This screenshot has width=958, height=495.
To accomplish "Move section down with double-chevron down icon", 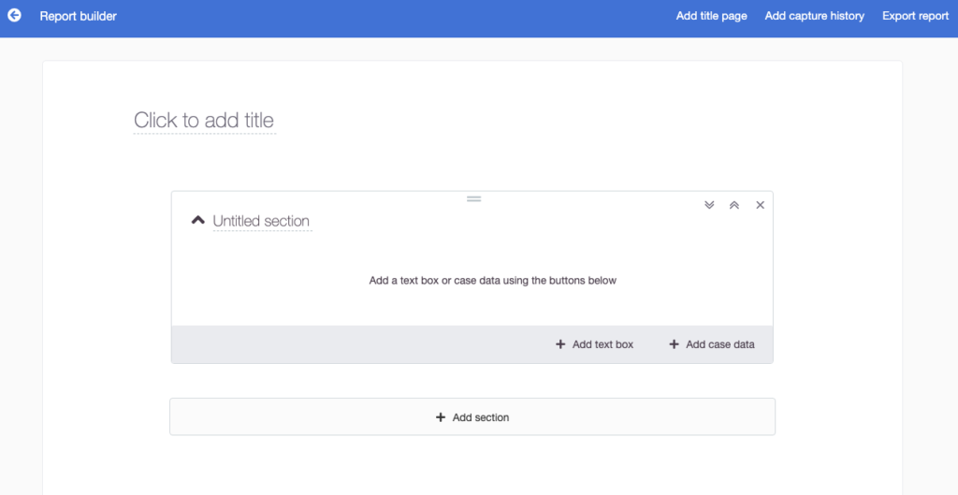I will (709, 205).
